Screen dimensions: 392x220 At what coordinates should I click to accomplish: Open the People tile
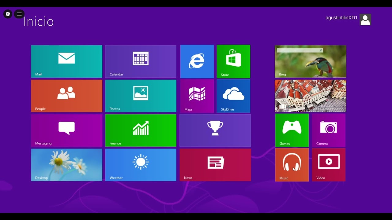[66, 96]
